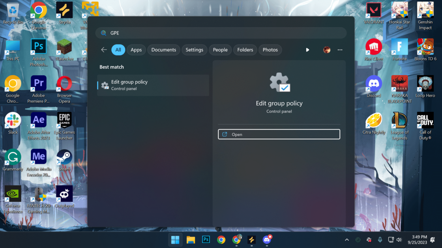The height and width of the screenshot is (248, 442).
Task: Open Discord from the taskbar
Action: point(267,240)
